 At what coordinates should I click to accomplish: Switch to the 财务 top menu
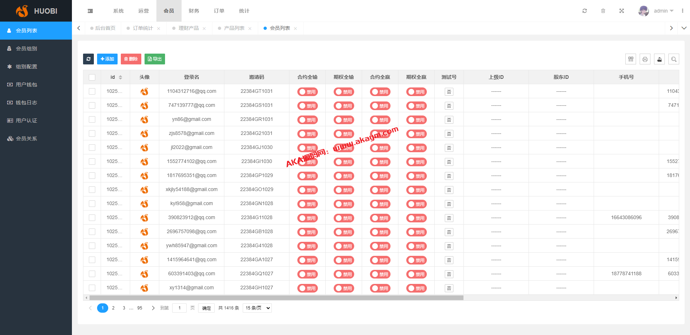(x=194, y=11)
